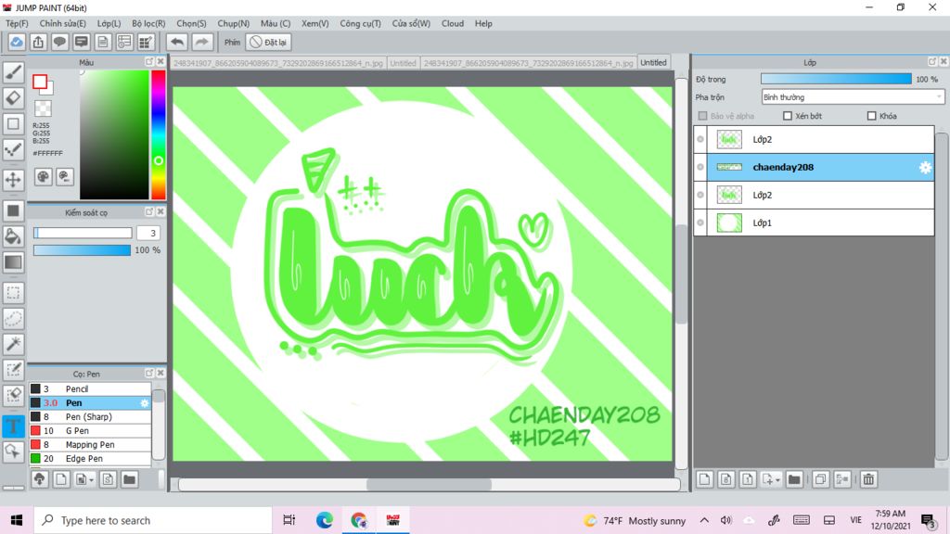
Task: Create a new 1-bit layer
Action: click(748, 479)
